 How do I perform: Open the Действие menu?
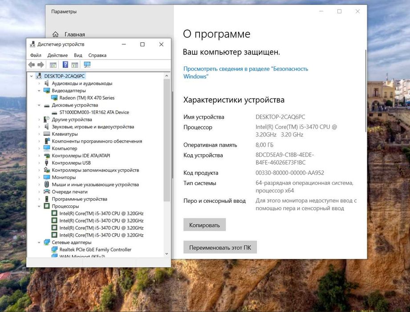tap(57, 55)
